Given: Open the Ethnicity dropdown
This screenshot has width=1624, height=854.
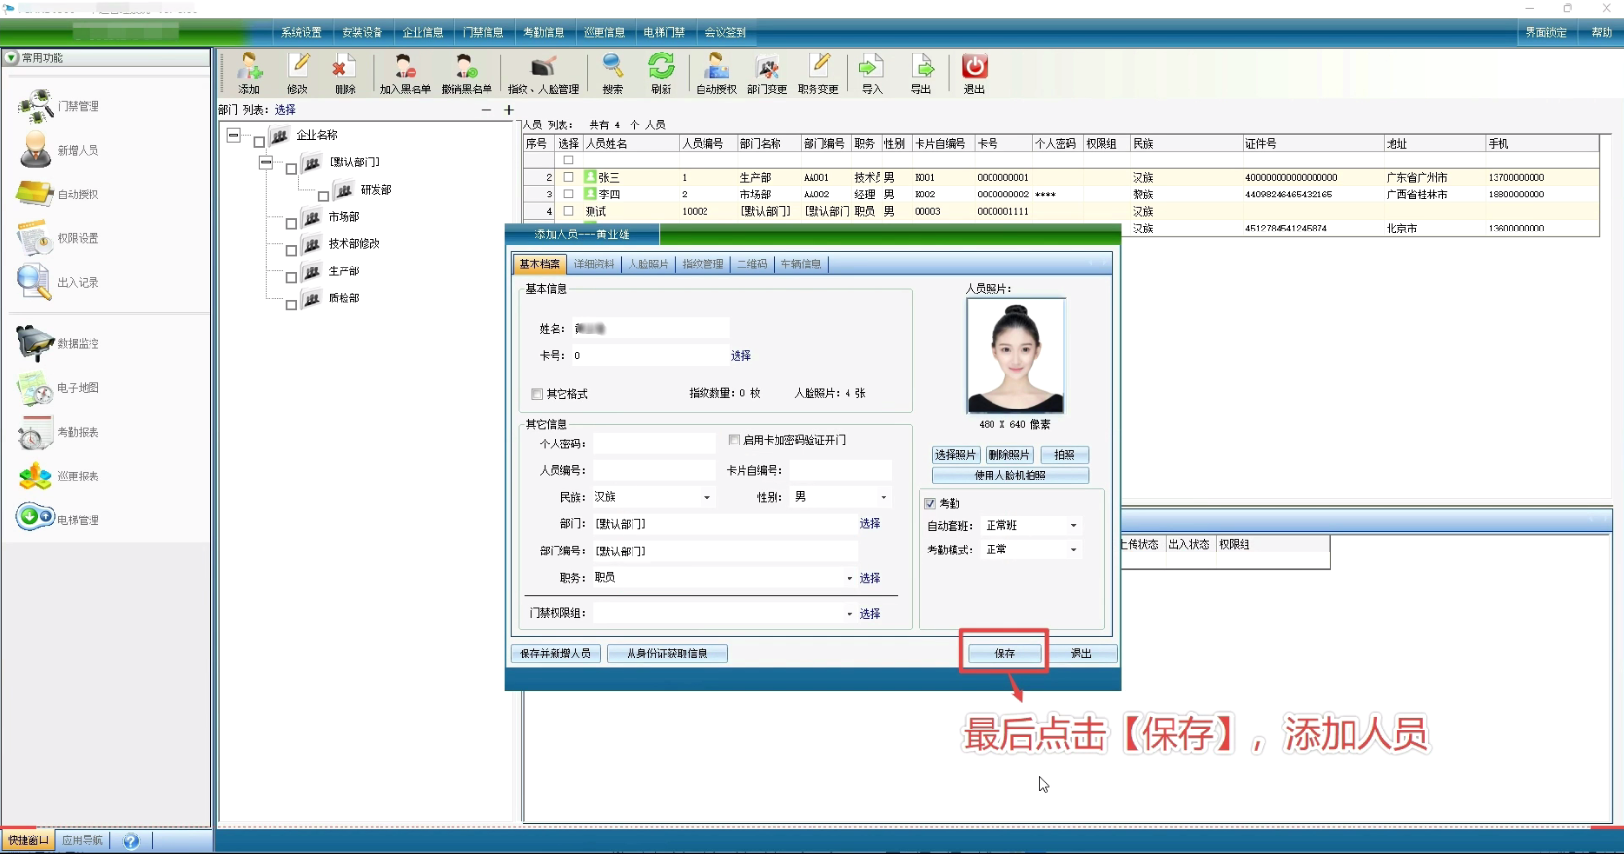Looking at the screenshot, I should pyautogui.click(x=706, y=497).
